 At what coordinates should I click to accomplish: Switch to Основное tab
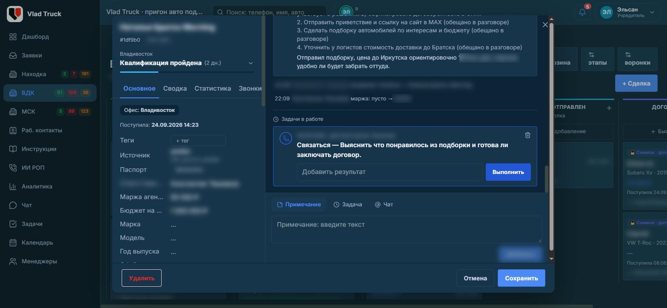click(139, 88)
